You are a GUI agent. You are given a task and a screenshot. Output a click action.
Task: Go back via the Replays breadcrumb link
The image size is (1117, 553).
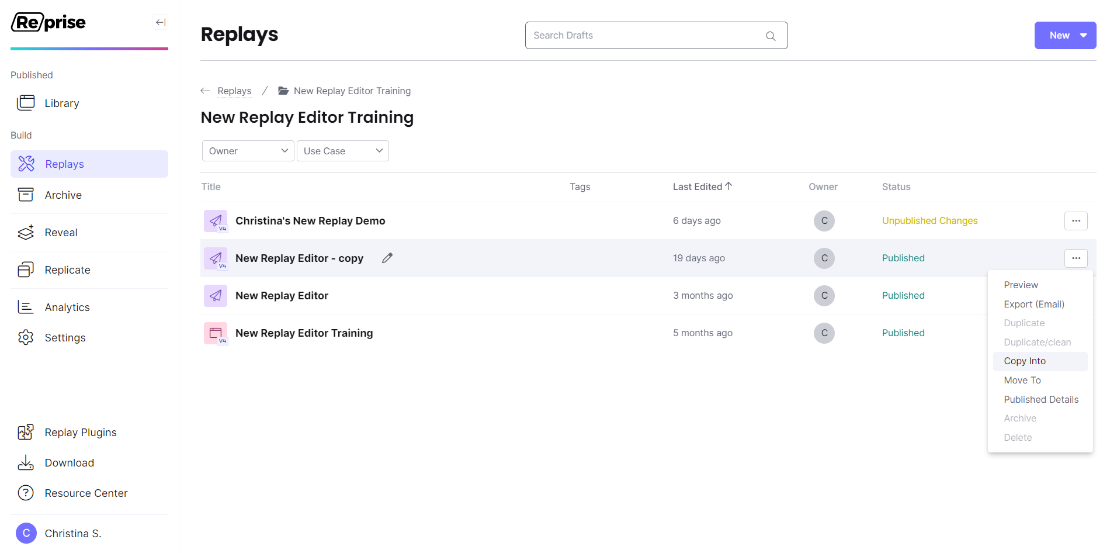[x=234, y=91]
